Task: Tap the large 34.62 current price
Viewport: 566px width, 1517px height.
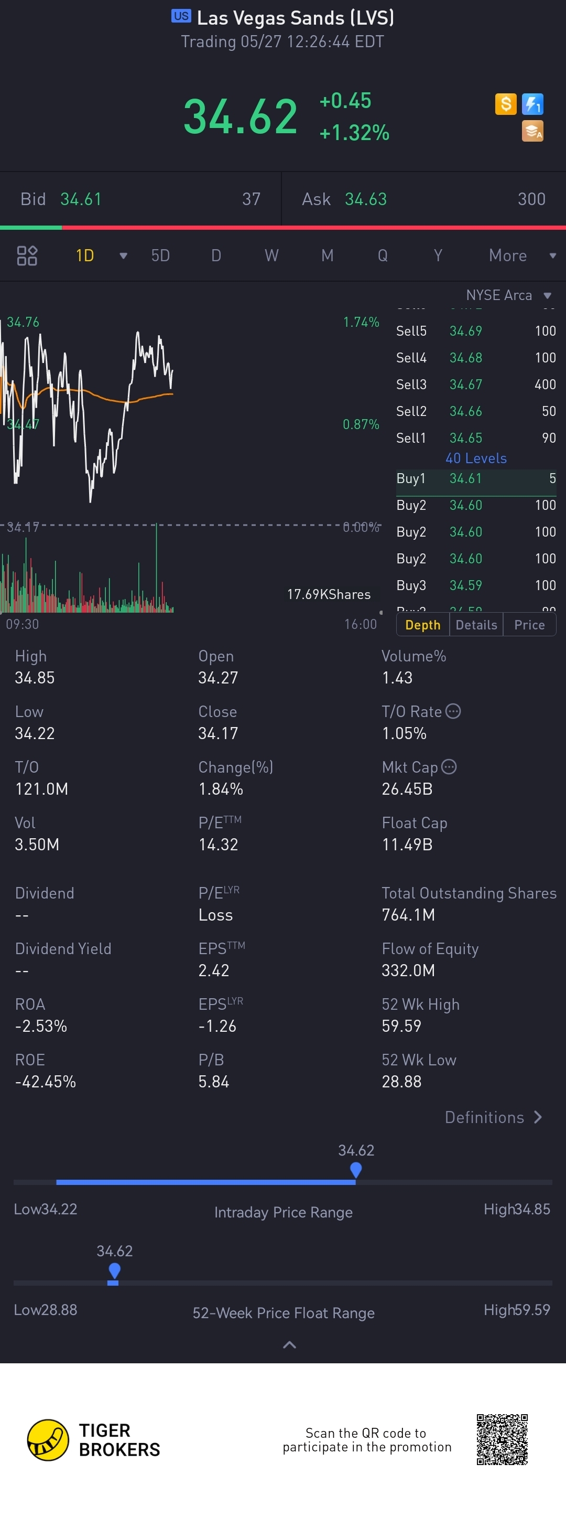Action: point(240,116)
